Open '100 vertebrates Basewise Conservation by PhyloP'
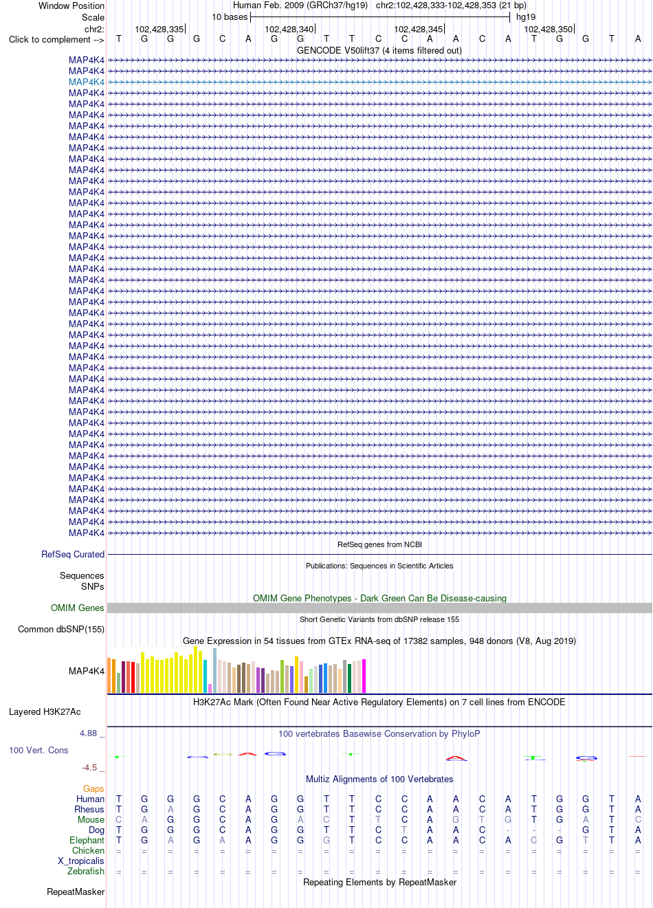653x908 pixels. pos(379,733)
